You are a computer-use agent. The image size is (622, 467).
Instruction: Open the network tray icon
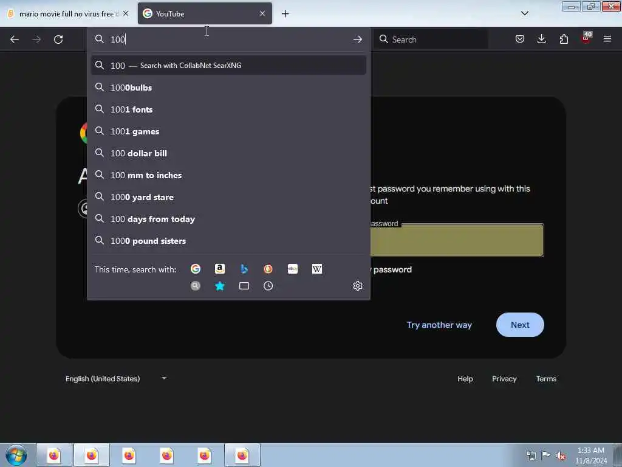click(531, 455)
